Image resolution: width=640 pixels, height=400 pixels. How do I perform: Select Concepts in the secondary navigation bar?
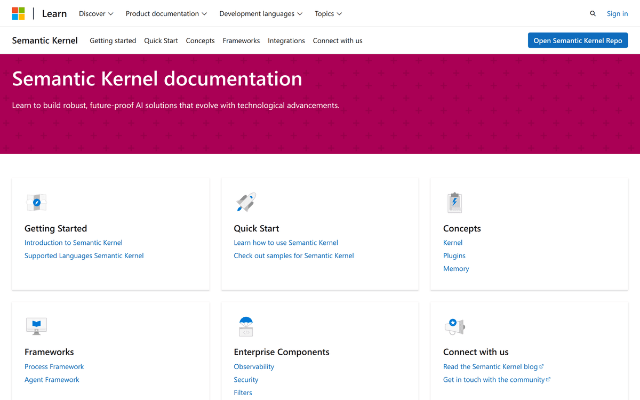(200, 41)
